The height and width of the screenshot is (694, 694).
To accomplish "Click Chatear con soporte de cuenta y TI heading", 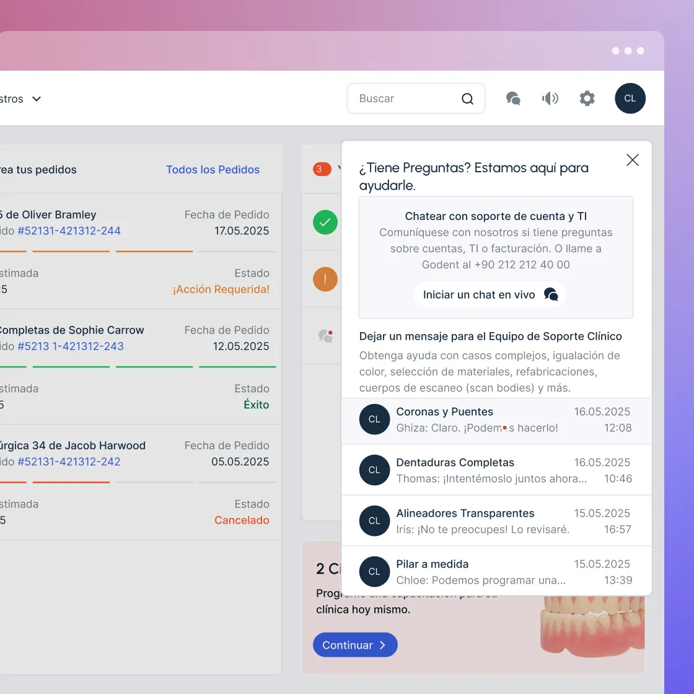I will coord(496,216).
